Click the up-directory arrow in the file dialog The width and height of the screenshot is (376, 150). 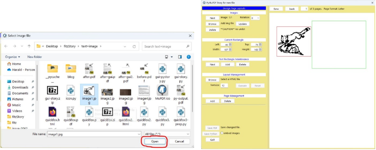(29, 46)
